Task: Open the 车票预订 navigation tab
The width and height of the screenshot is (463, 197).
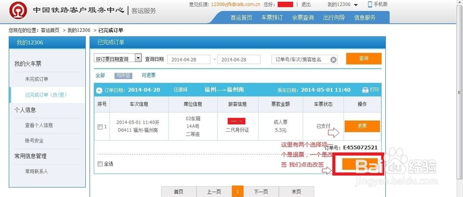Action: coord(272,18)
